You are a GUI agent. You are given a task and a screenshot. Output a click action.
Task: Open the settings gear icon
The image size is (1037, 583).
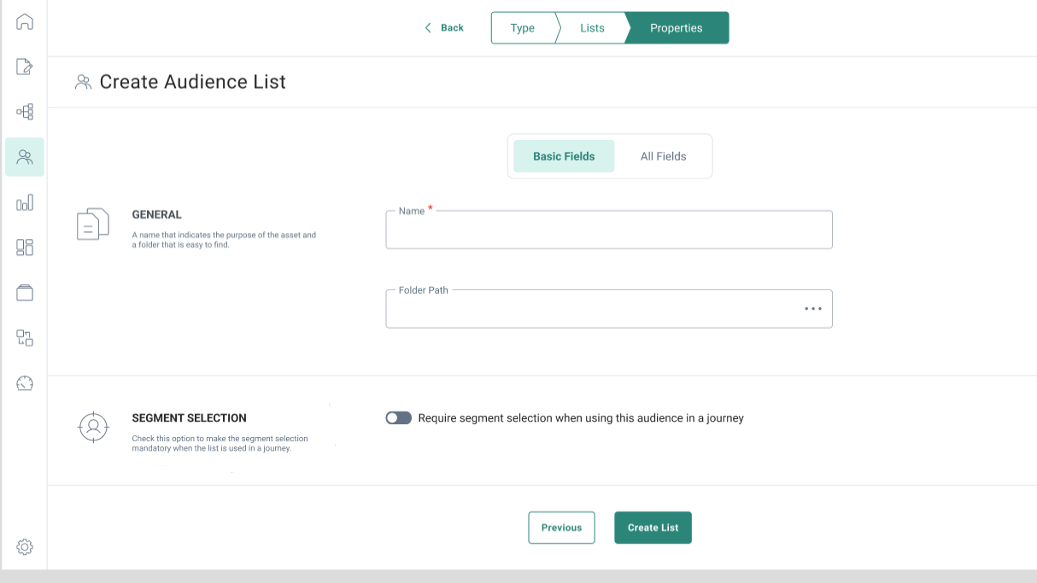click(25, 546)
